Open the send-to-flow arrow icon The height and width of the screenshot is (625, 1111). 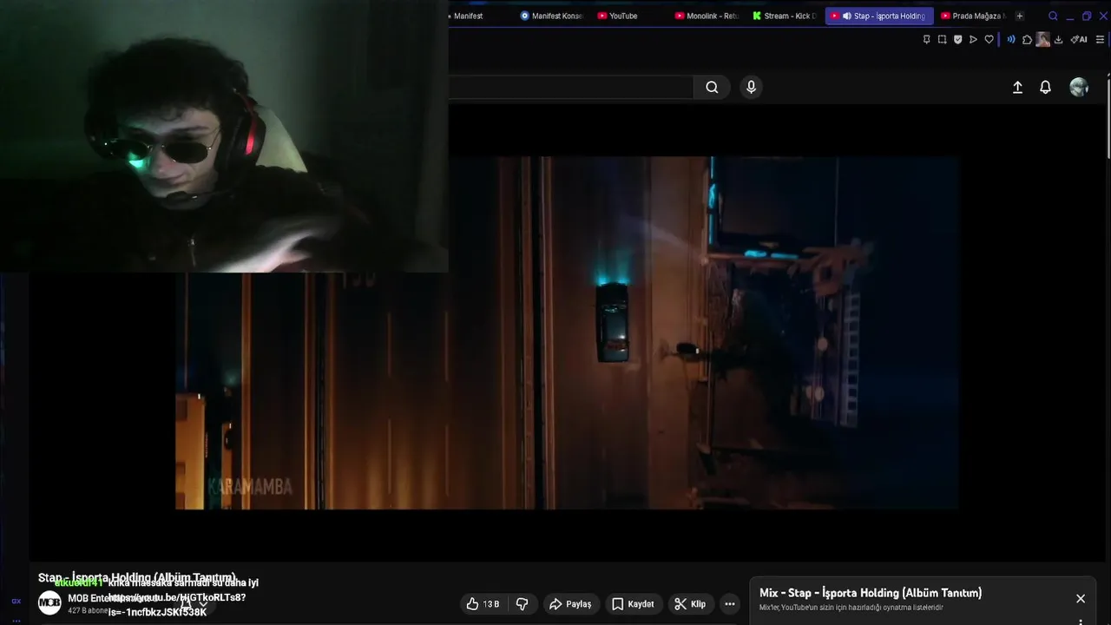point(973,39)
